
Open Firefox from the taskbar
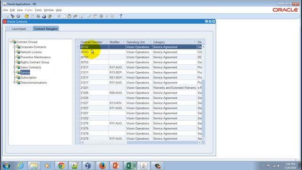pos(102,166)
